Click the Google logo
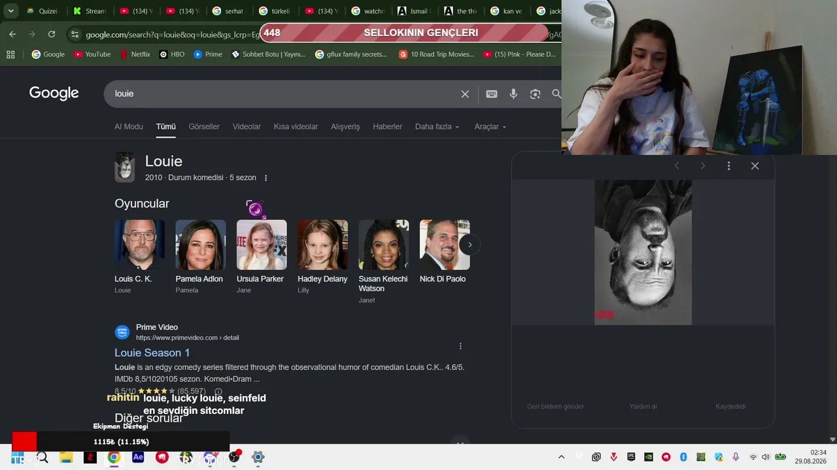Image resolution: width=837 pixels, height=470 pixels. point(54,93)
